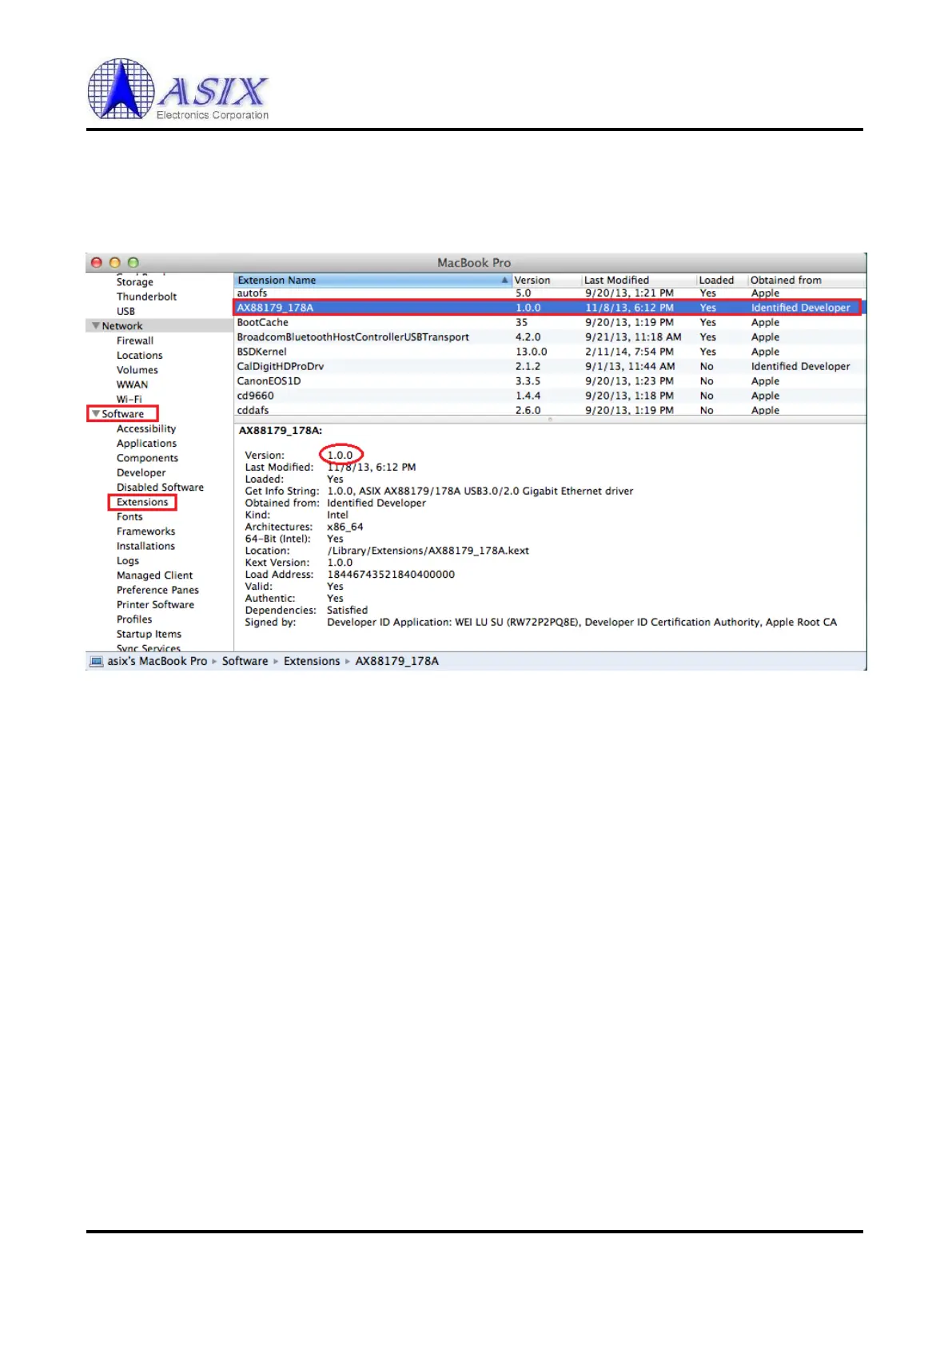Screen dimensions: 952x1346
Task: Select the cddafs extension row
Action: (550, 410)
